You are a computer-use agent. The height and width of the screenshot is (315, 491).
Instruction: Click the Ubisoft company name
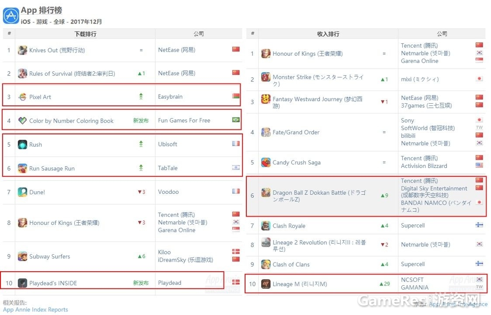[x=168, y=144]
